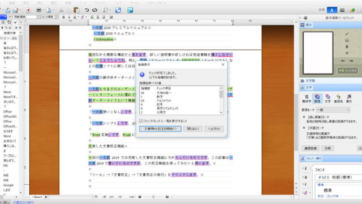
Task: Click the print preview page icon
Action: pyautogui.click(x=49, y=10)
